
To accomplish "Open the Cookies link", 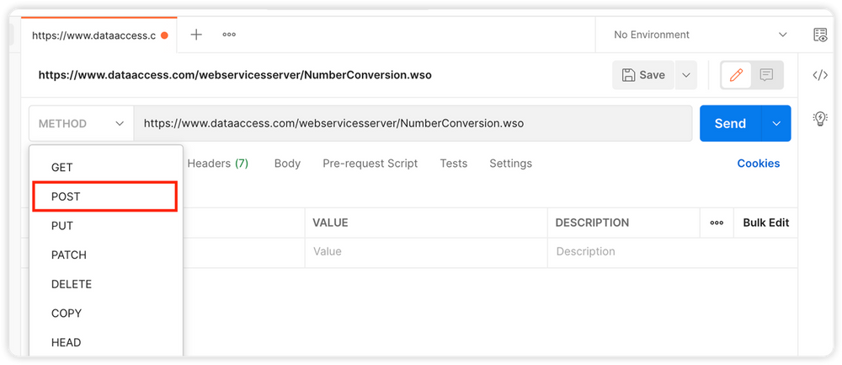I will pos(758,164).
